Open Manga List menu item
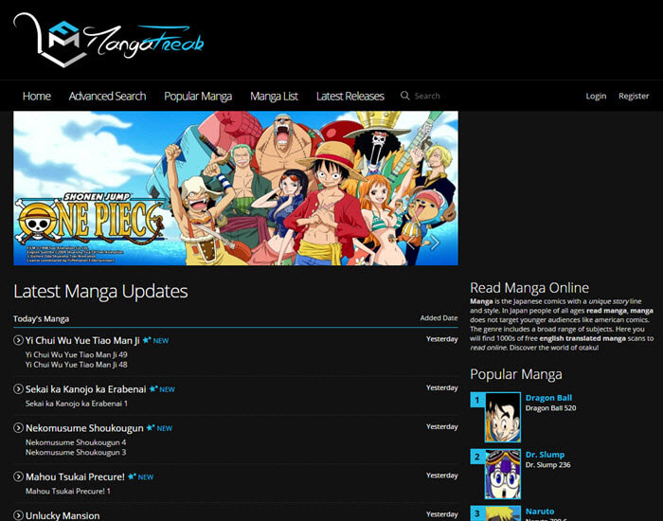 pos(274,97)
